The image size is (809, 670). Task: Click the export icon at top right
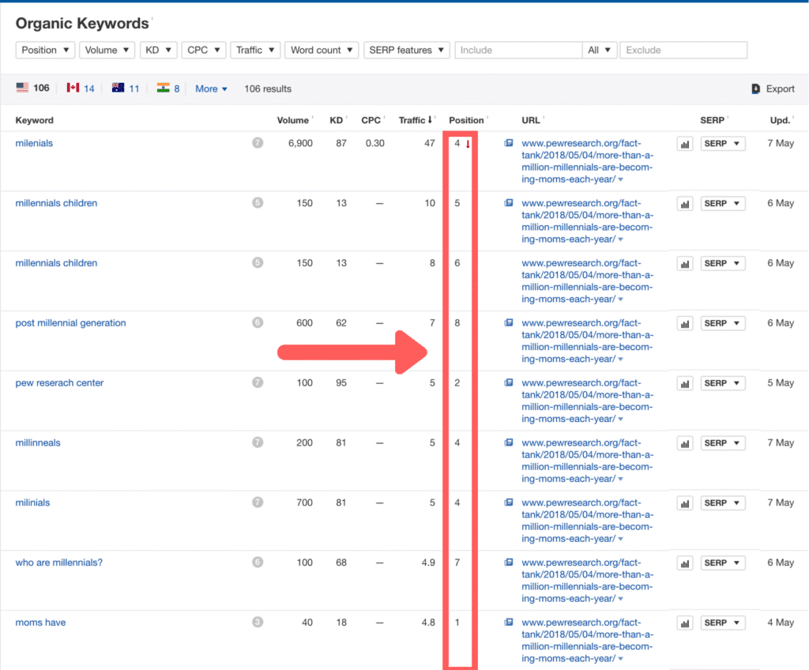click(x=756, y=89)
